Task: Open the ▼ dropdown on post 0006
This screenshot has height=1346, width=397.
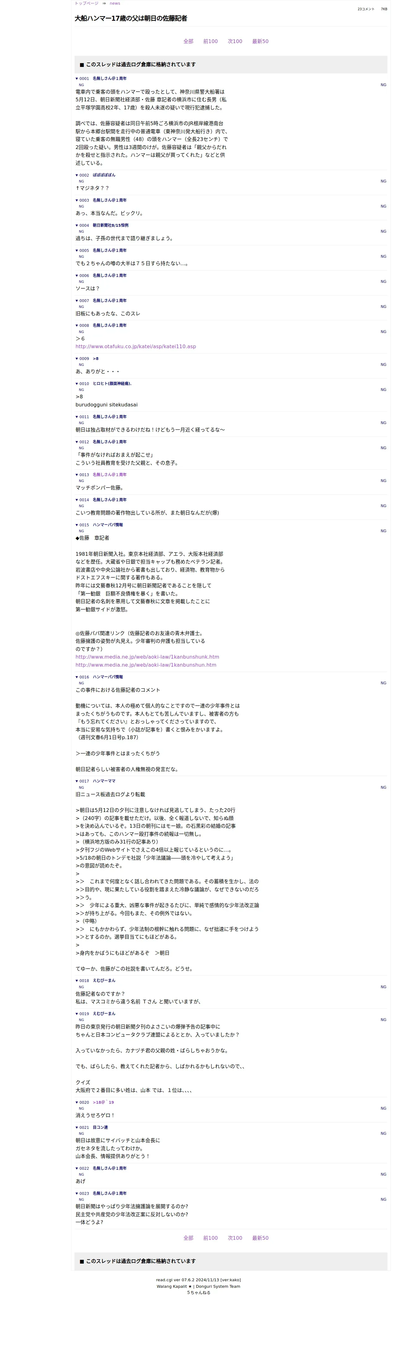Action: click(77, 275)
